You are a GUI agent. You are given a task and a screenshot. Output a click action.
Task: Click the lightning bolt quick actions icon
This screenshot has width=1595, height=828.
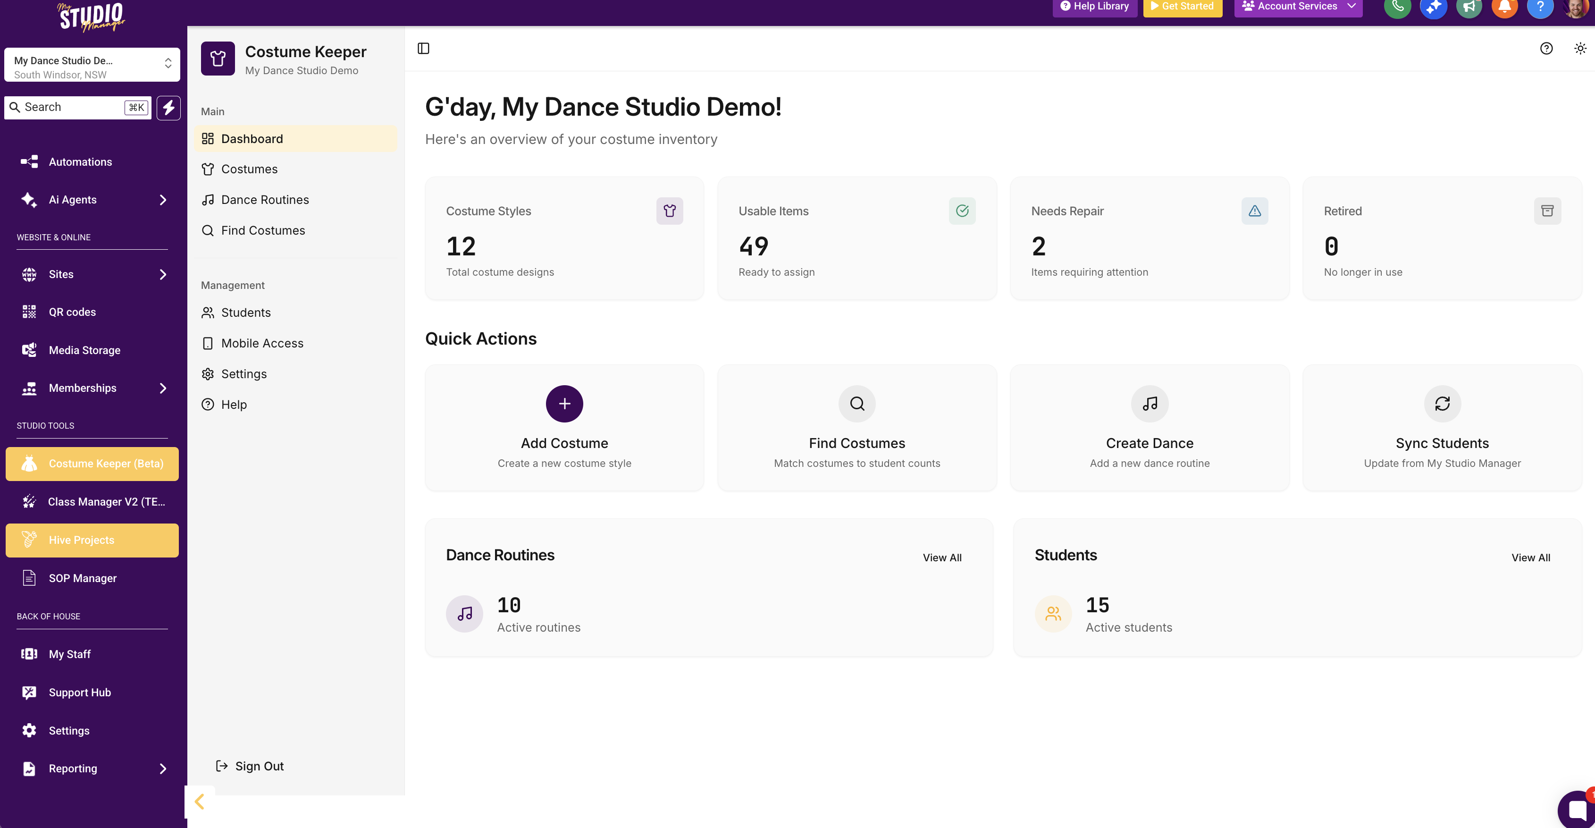pos(168,108)
